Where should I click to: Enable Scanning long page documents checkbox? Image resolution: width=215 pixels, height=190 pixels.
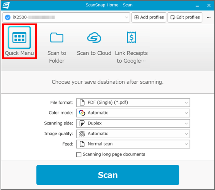pyautogui.click(x=79, y=154)
